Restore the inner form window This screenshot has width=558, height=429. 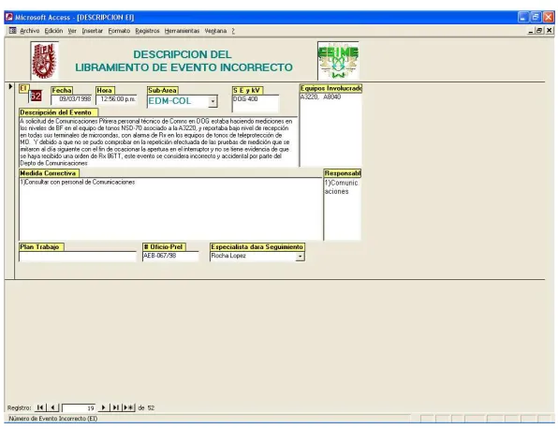click(x=539, y=31)
